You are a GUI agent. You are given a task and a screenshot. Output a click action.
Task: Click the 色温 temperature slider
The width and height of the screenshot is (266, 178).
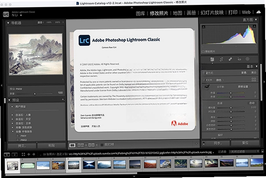pyautogui.click(x=231, y=93)
